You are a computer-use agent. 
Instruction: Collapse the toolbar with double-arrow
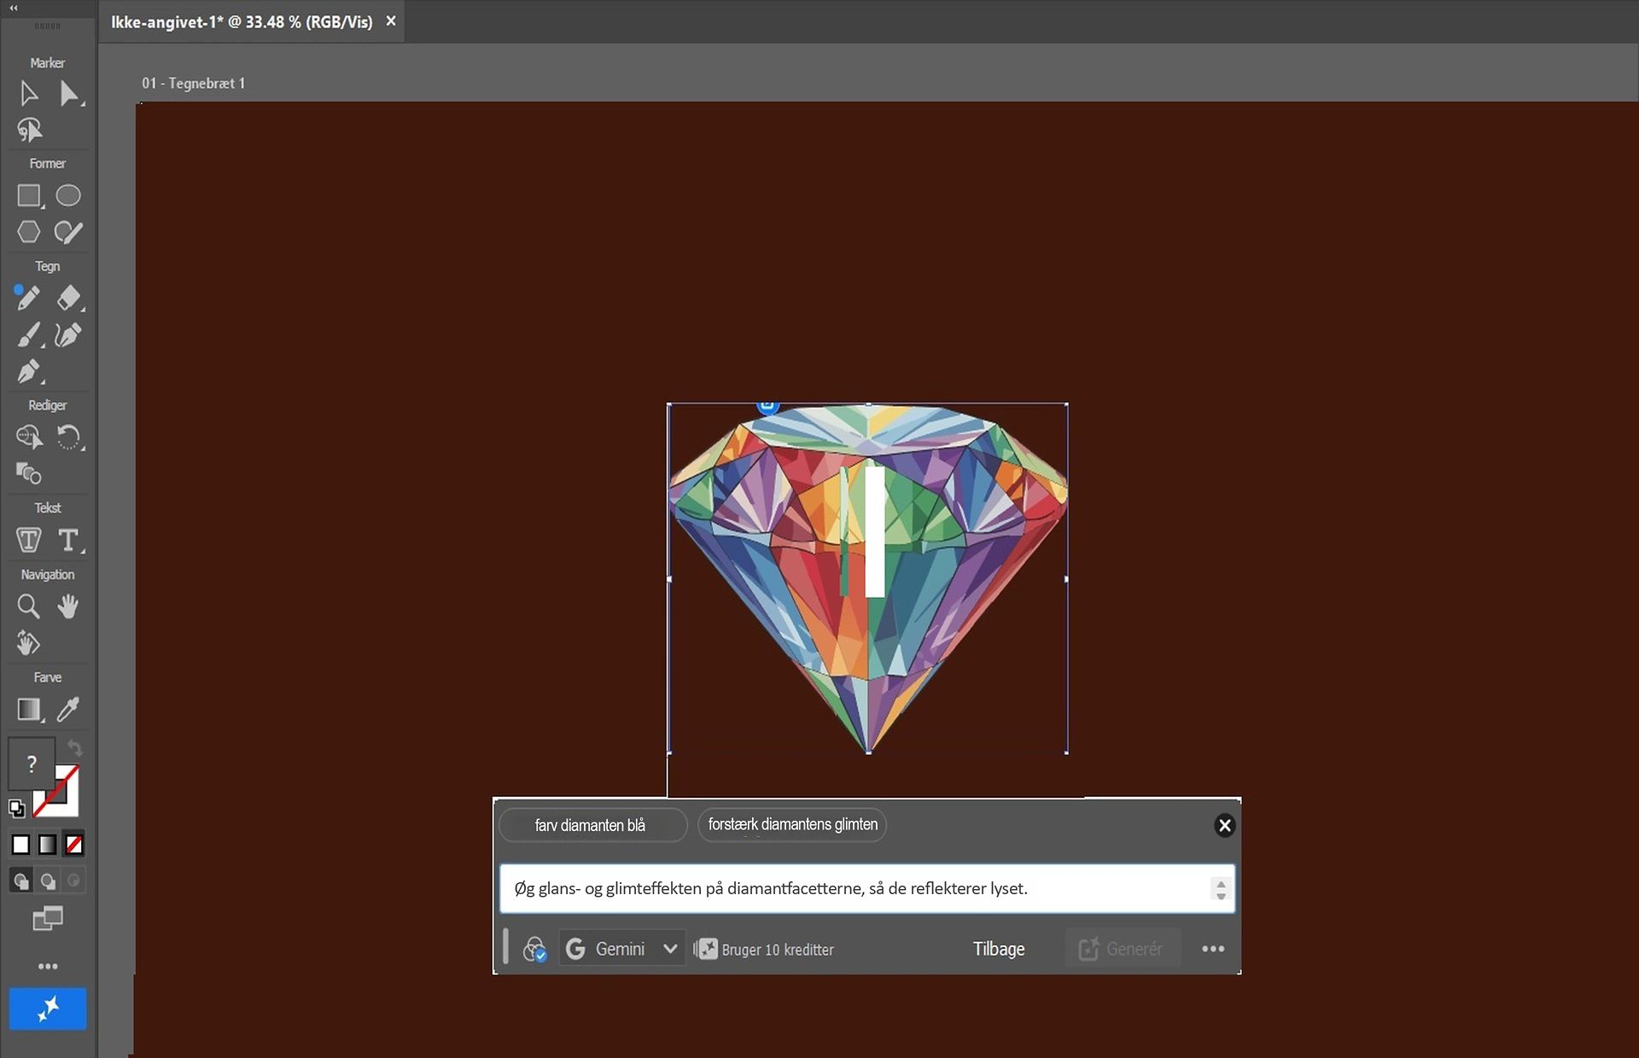coord(14,8)
